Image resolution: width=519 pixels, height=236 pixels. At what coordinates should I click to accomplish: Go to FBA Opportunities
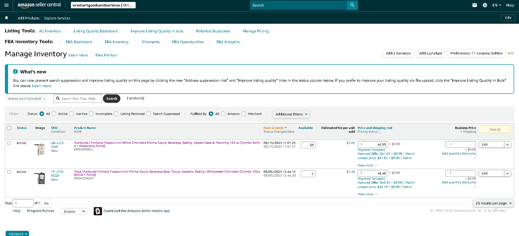tap(188, 42)
